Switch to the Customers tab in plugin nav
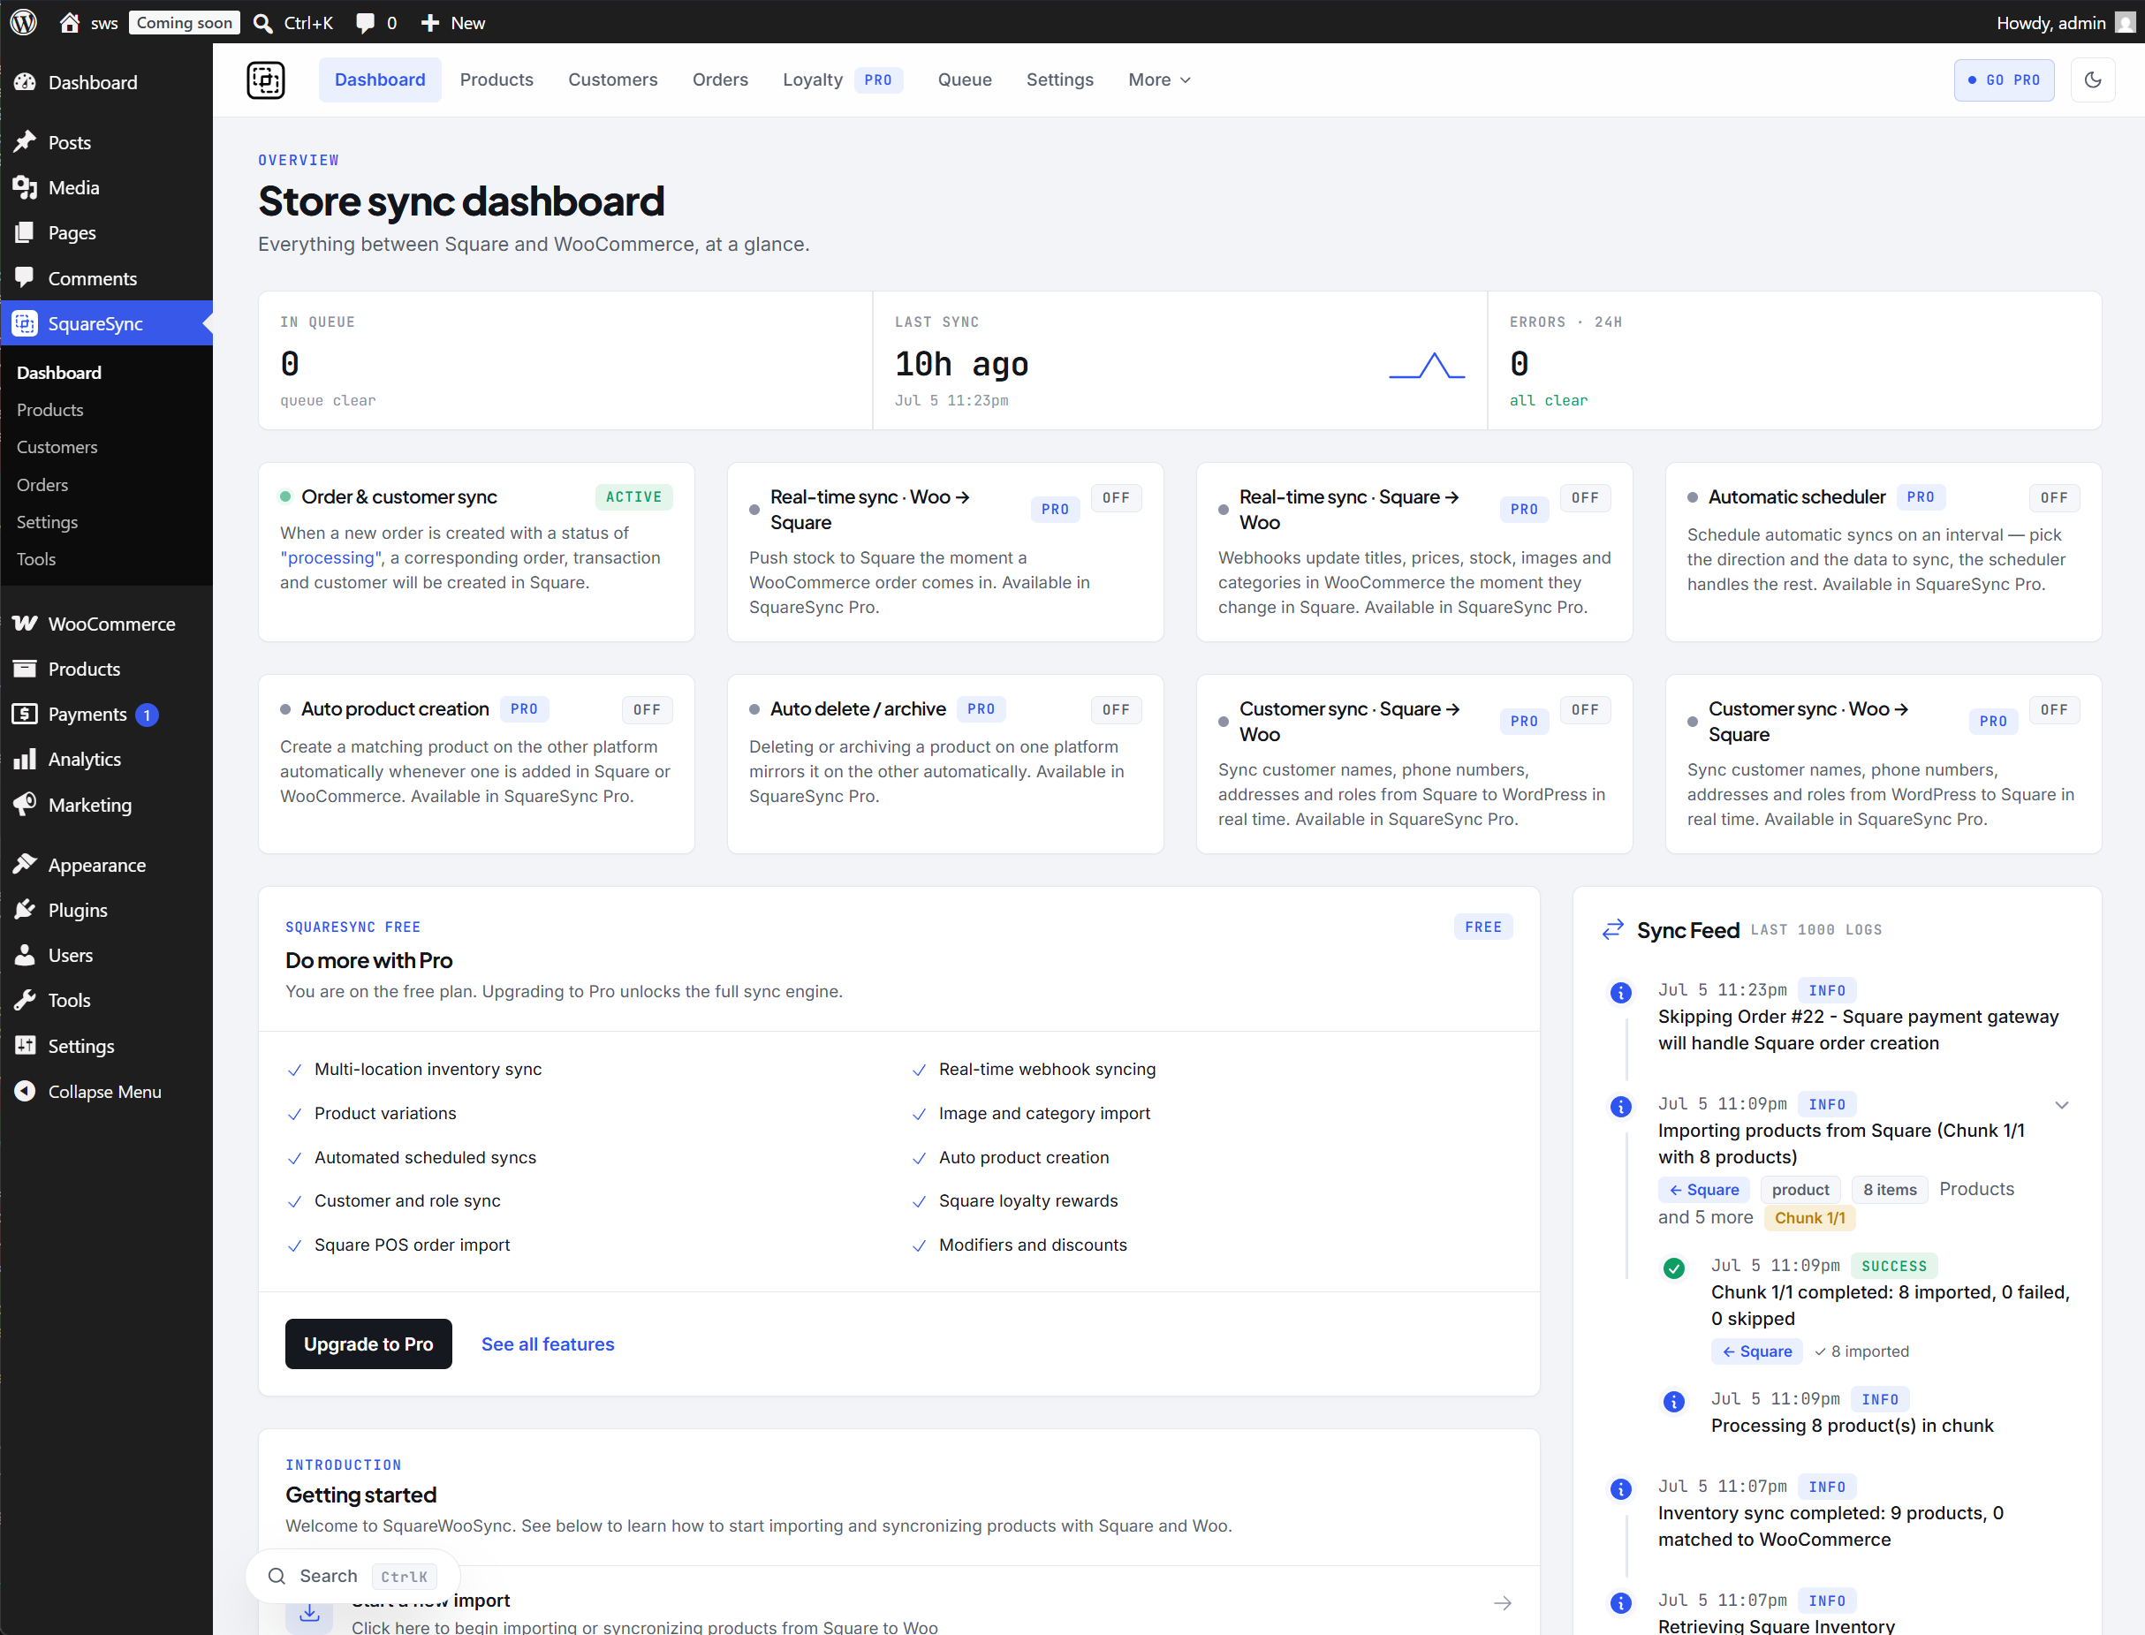The height and width of the screenshot is (1635, 2145). pyautogui.click(x=613, y=79)
